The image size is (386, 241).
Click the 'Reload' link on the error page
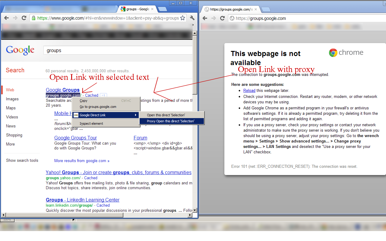[249, 90]
